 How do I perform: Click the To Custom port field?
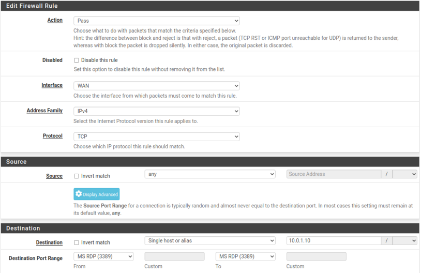pos(317,256)
